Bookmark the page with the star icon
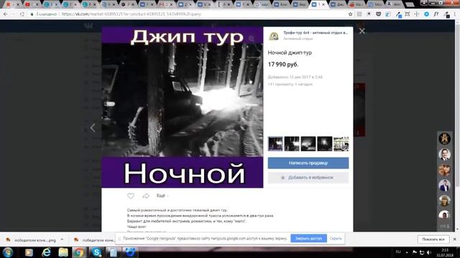Viewport: 460px width, 258px height. (x=350, y=14)
